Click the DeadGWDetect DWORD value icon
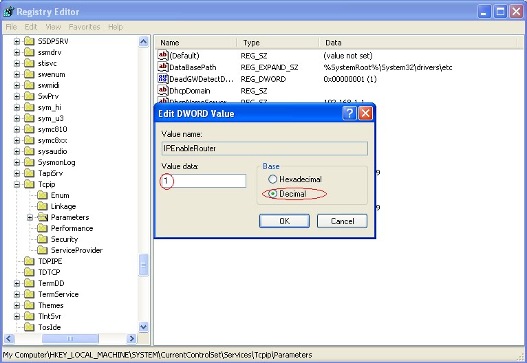 [x=162, y=78]
